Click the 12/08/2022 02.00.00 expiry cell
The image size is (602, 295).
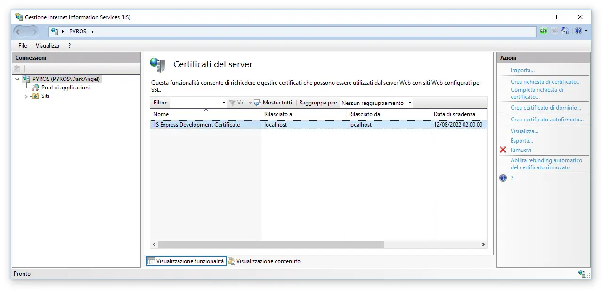pyautogui.click(x=458, y=125)
